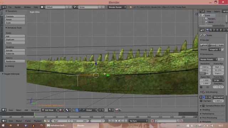Open the 3D View editor type icon

(4, 110)
